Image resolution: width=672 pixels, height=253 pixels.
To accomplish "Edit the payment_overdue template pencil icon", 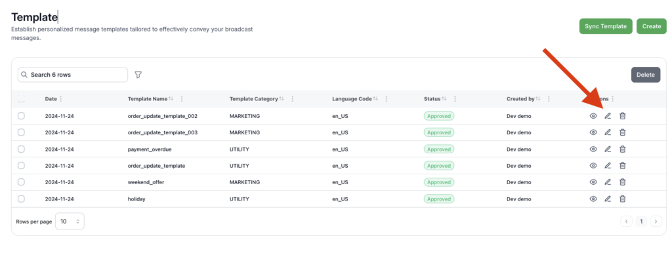I will pyautogui.click(x=608, y=149).
